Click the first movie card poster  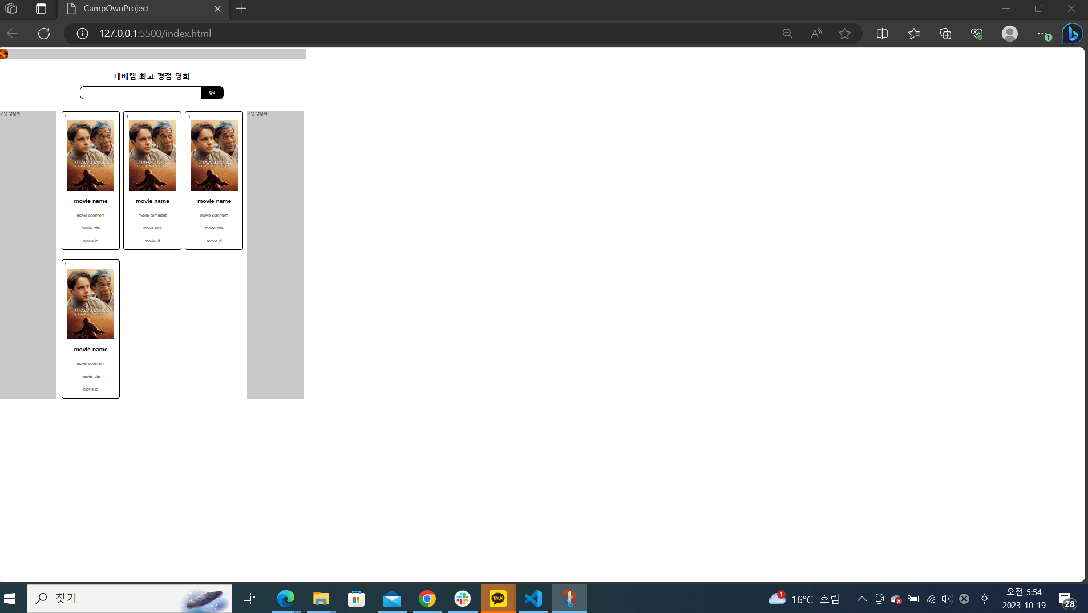[x=91, y=156]
